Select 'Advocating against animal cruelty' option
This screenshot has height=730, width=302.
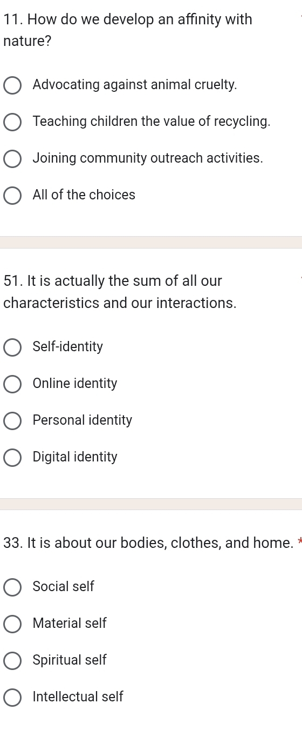[x=13, y=85]
